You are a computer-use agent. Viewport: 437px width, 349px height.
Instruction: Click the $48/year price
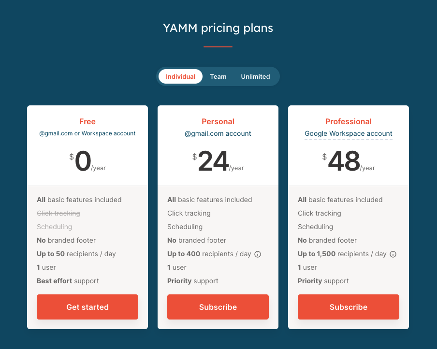[349, 161]
